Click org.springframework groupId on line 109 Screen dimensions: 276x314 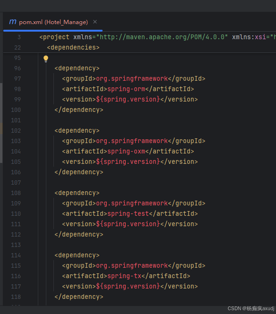point(132,203)
